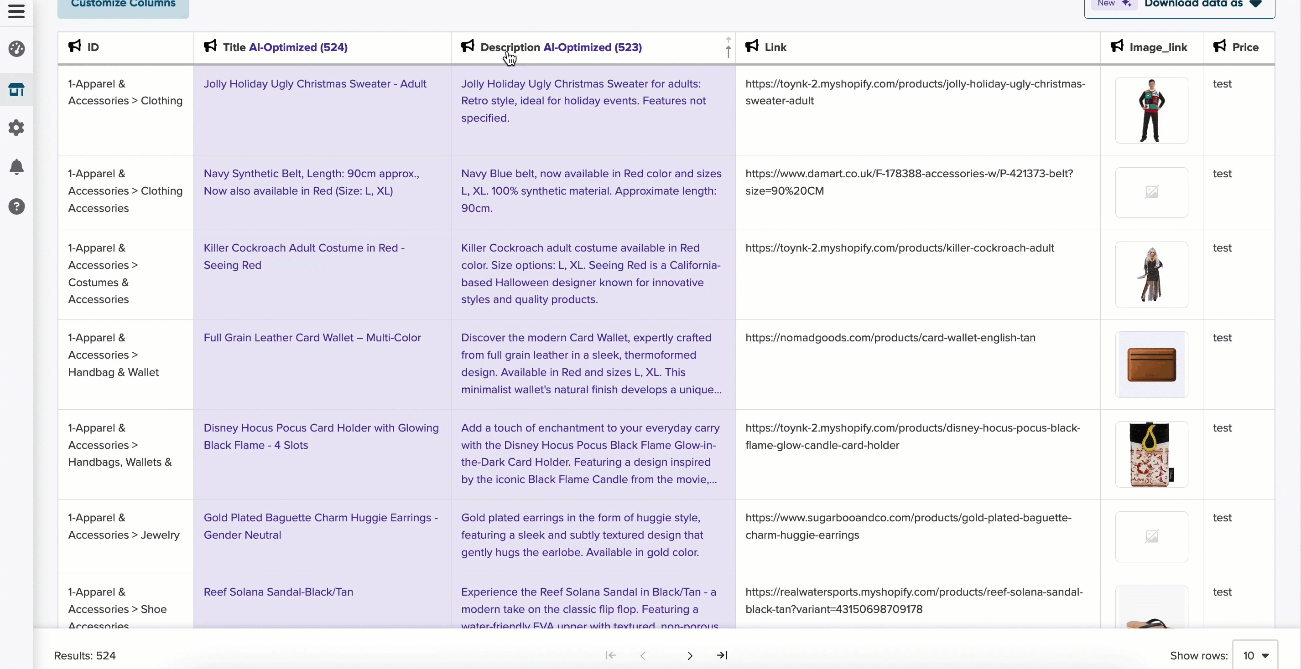Click megaphone icon beside Price header
Screen dimensions: 1301x669
pyautogui.click(x=1220, y=46)
